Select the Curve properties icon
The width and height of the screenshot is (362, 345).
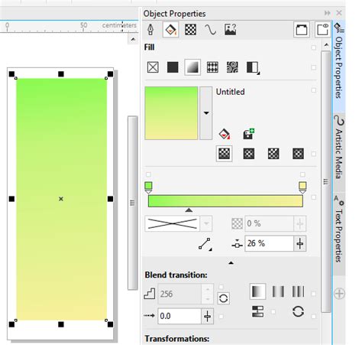pos(210,30)
